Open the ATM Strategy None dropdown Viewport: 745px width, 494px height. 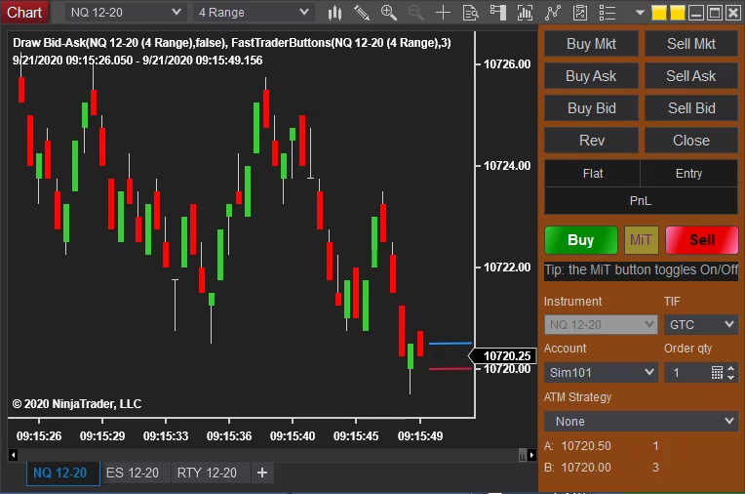click(641, 421)
